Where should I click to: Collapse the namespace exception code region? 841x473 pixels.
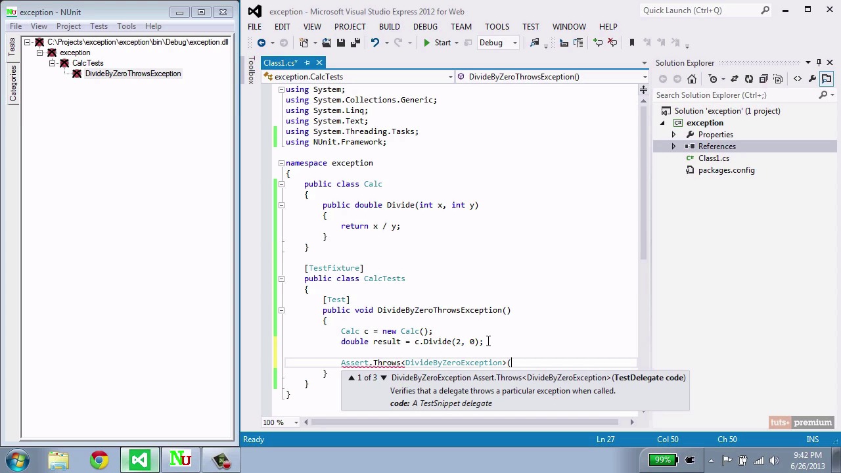tap(281, 163)
